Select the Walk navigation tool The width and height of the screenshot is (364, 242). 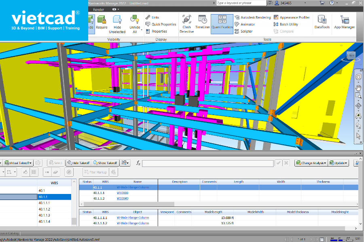tap(359, 126)
